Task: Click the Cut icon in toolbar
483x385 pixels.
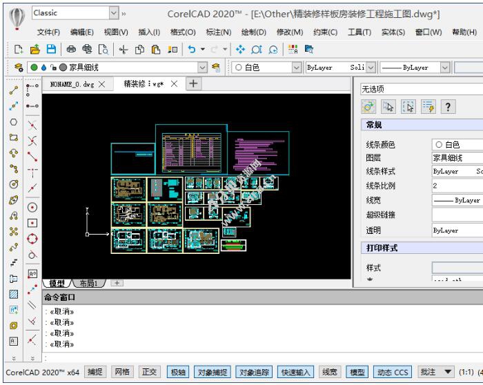Action: pyautogui.click(x=124, y=49)
